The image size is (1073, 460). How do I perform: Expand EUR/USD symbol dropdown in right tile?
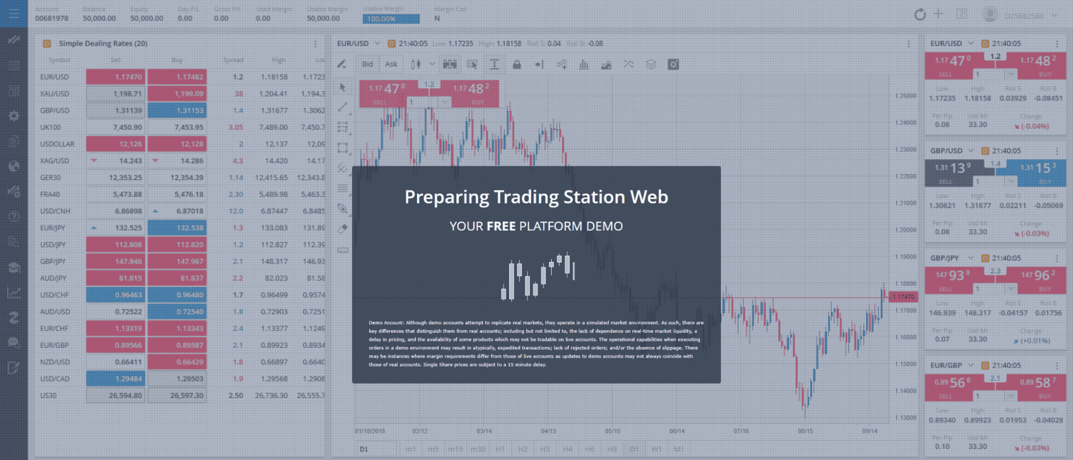pyautogui.click(x=970, y=43)
